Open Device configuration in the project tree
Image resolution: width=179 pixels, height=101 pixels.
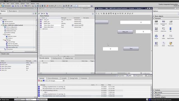pos(11,27)
